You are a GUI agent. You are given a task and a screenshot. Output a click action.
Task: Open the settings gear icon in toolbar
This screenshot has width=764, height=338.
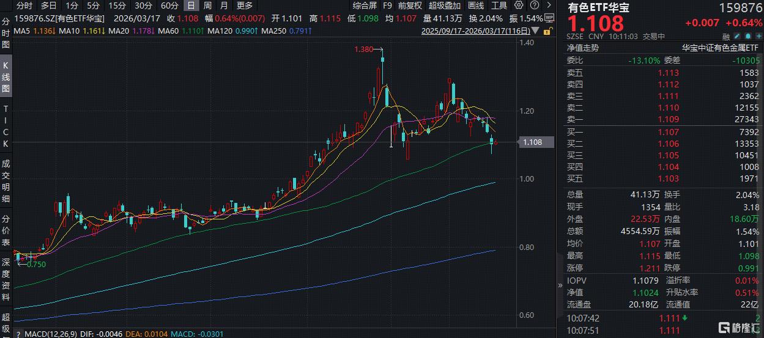pyautogui.click(x=519, y=5)
